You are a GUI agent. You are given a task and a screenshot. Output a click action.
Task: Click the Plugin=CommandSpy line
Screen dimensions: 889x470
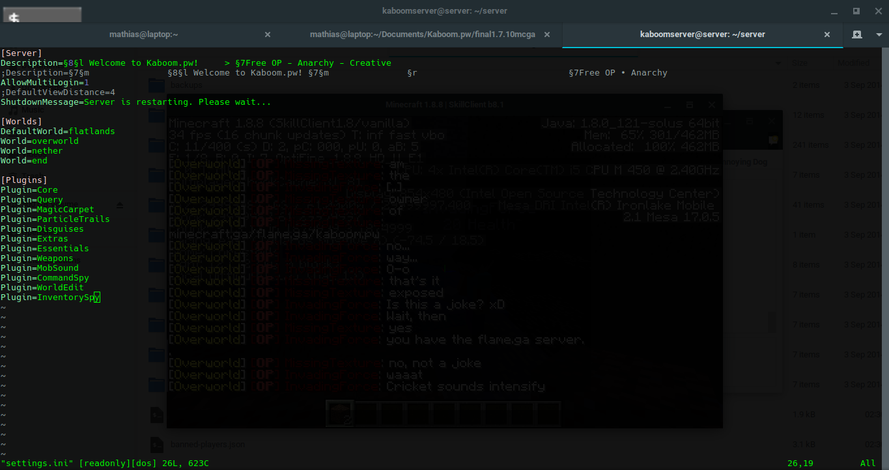[x=45, y=278]
